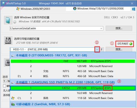Image resolution: width=137 pixels, height=108 pixels.
Task: Click the Windows logo icon at tab bar end
Action: (133, 9)
